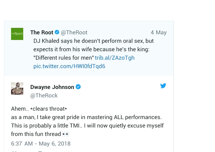Click the "from this fun thread" text
The height and width of the screenshot is (152, 215).
[36, 134]
